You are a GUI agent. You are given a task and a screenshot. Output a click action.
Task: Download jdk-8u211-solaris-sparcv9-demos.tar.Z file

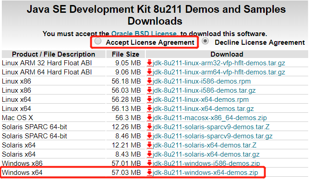(211, 127)
